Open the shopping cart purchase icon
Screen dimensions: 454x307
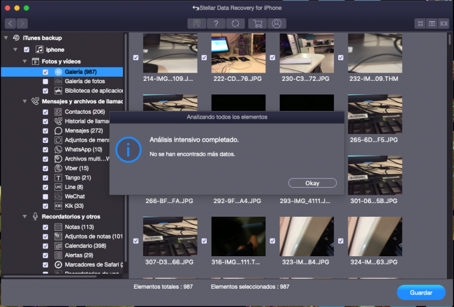(257, 24)
